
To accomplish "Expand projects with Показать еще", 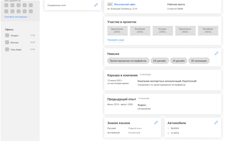I will [x=115, y=40].
